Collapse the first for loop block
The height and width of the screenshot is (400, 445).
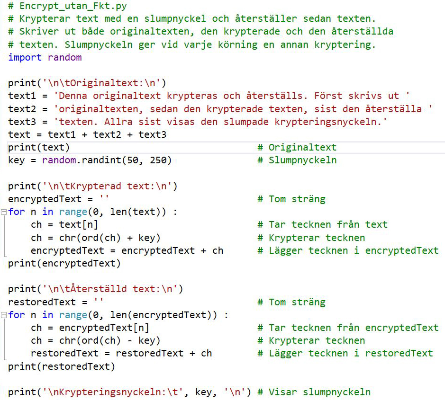pyautogui.click(x=4, y=212)
